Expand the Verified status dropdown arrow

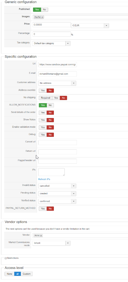(x=74, y=201)
